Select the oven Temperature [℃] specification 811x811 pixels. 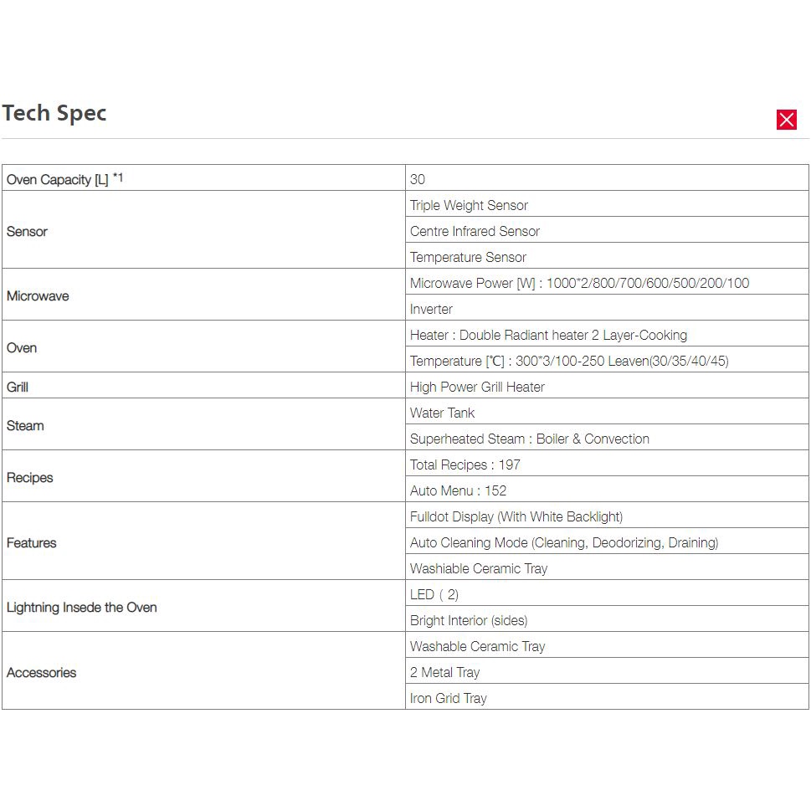[x=569, y=361]
